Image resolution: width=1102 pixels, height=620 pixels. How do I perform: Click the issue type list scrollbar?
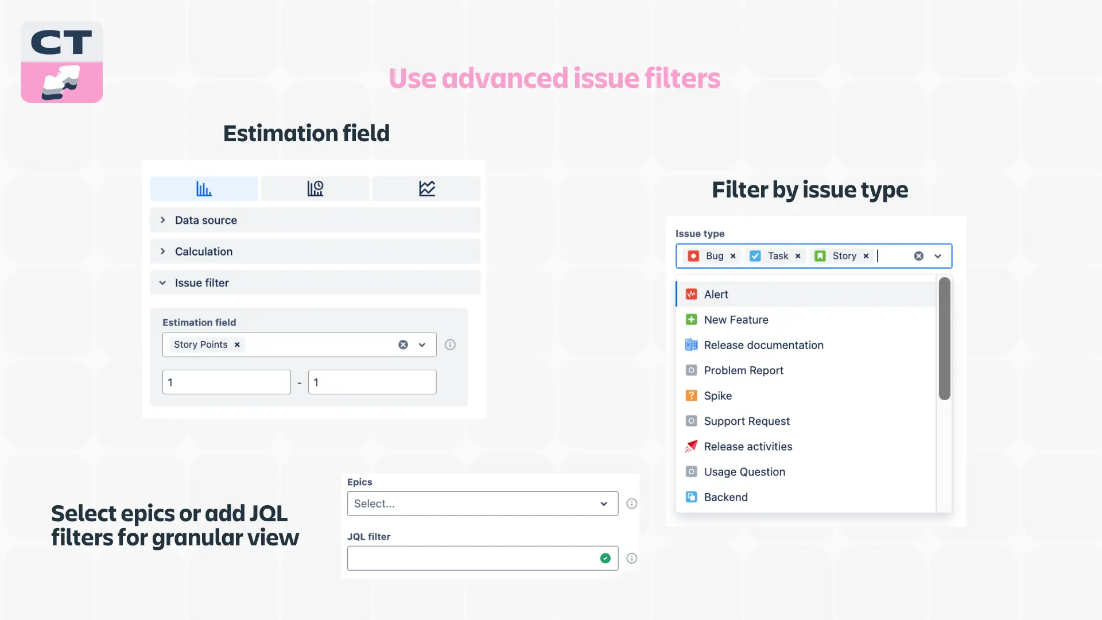tap(944, 339)
